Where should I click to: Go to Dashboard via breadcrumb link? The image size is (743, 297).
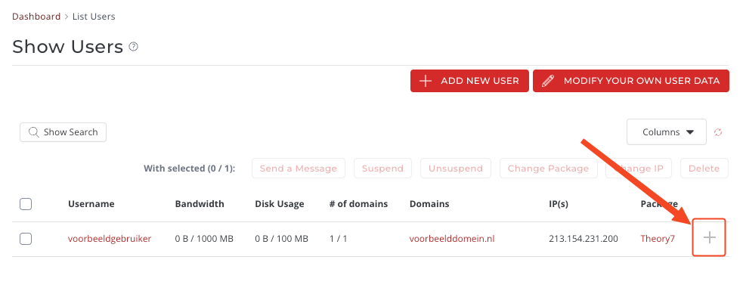(x=36, y=17)
